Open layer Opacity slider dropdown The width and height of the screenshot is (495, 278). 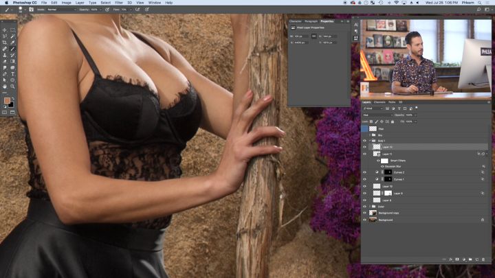coord(415,115)
